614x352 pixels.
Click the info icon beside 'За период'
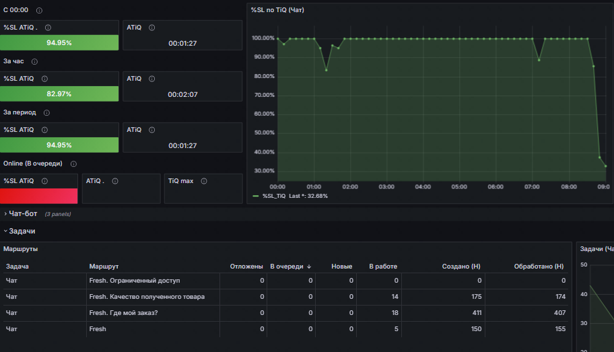pyautogui.click(x=46, y=113)
